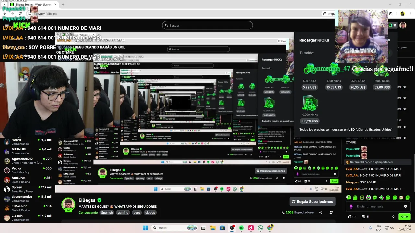Open ElZeein channel in sidebar
This screenshot has width=415, height=233.
28,217
